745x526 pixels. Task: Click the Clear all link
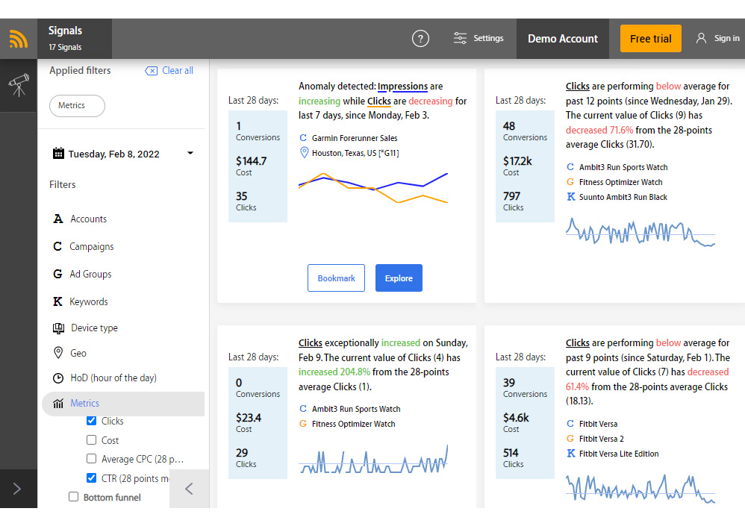pos(177,71)
